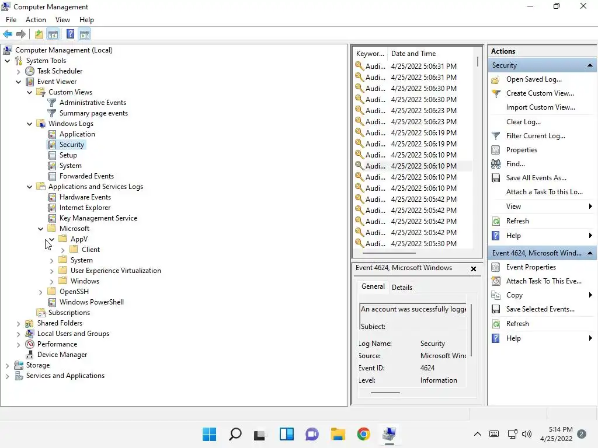This screenshot has width=598, height=448.
Task: Select the Device Manager icon
Action: [x=29, y=355]
